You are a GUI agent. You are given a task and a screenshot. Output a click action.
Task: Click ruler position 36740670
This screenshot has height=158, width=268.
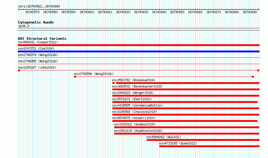213,12
